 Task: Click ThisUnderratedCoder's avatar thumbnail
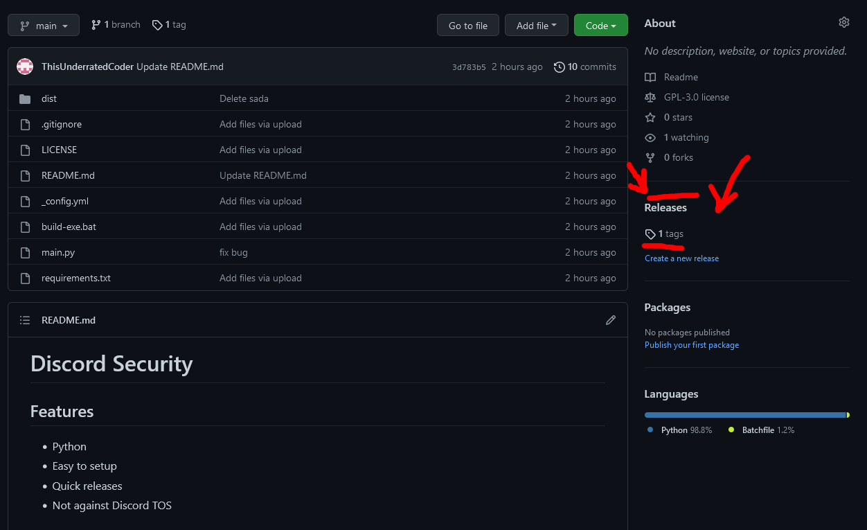(x=24, y=67)
